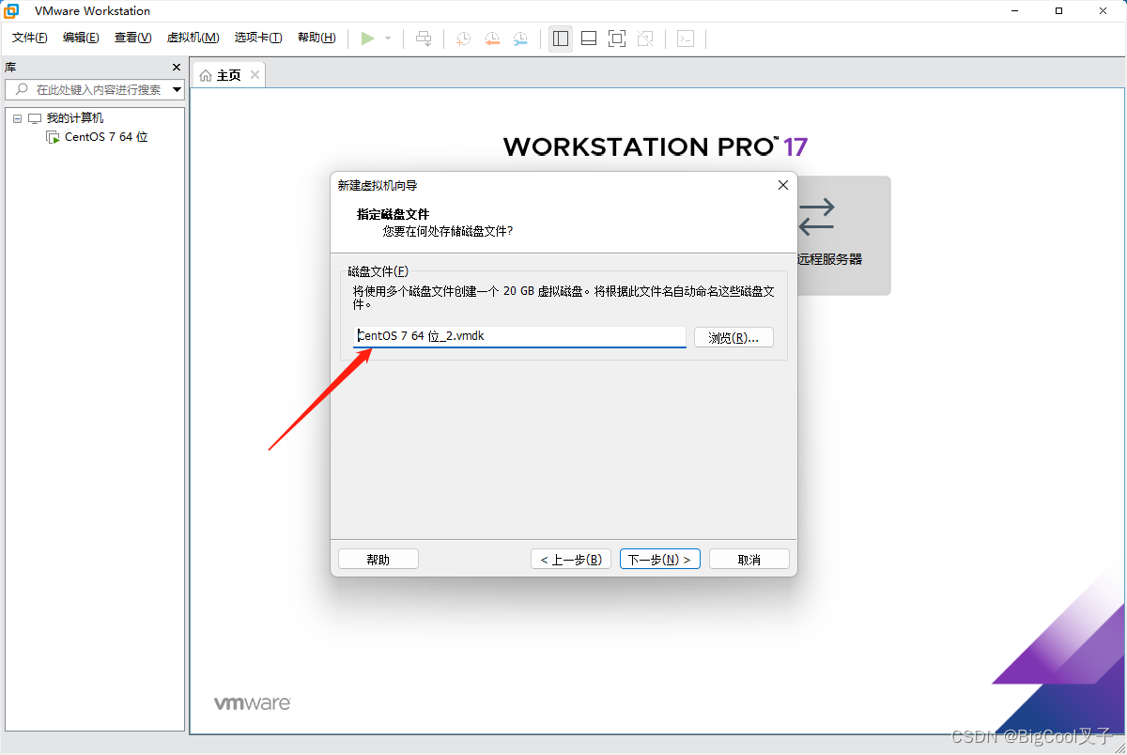Click the magnifier icon in library search

[x=21, y=89]
